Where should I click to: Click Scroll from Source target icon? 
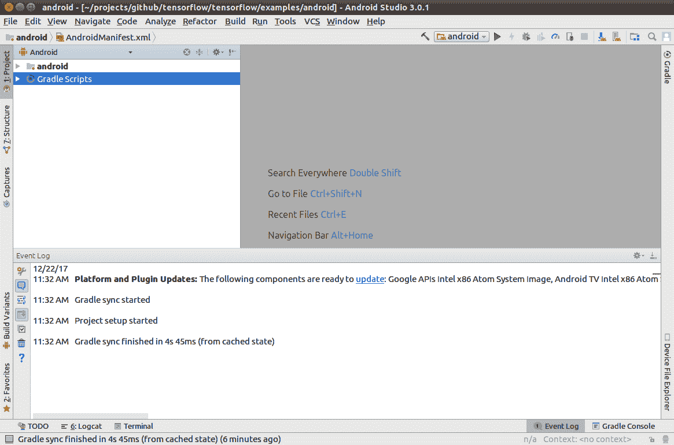187,52
